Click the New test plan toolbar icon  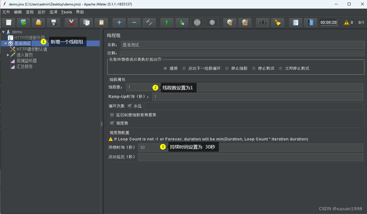pyautogui.click(x=8, y=22)
